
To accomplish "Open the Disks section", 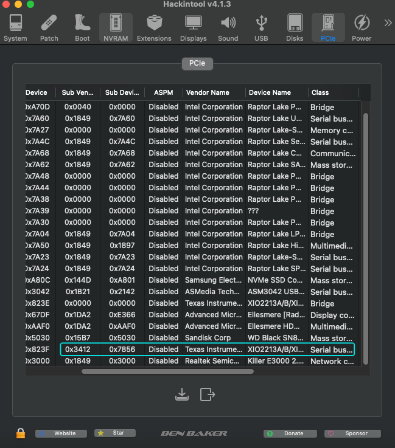I will 295,28.
